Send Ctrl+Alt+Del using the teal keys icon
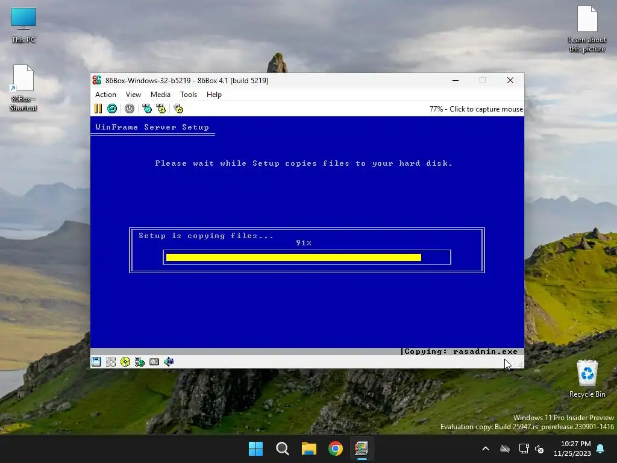 pyautogui.click(x=147, y=109)
